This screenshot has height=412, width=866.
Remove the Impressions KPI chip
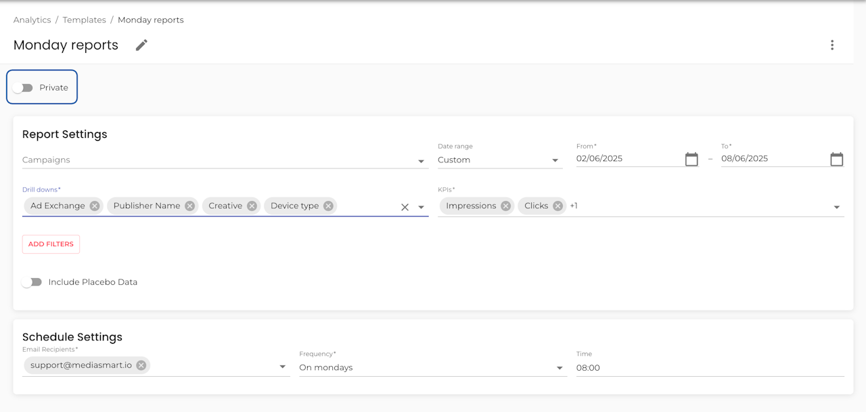click(x=505, y=206)
